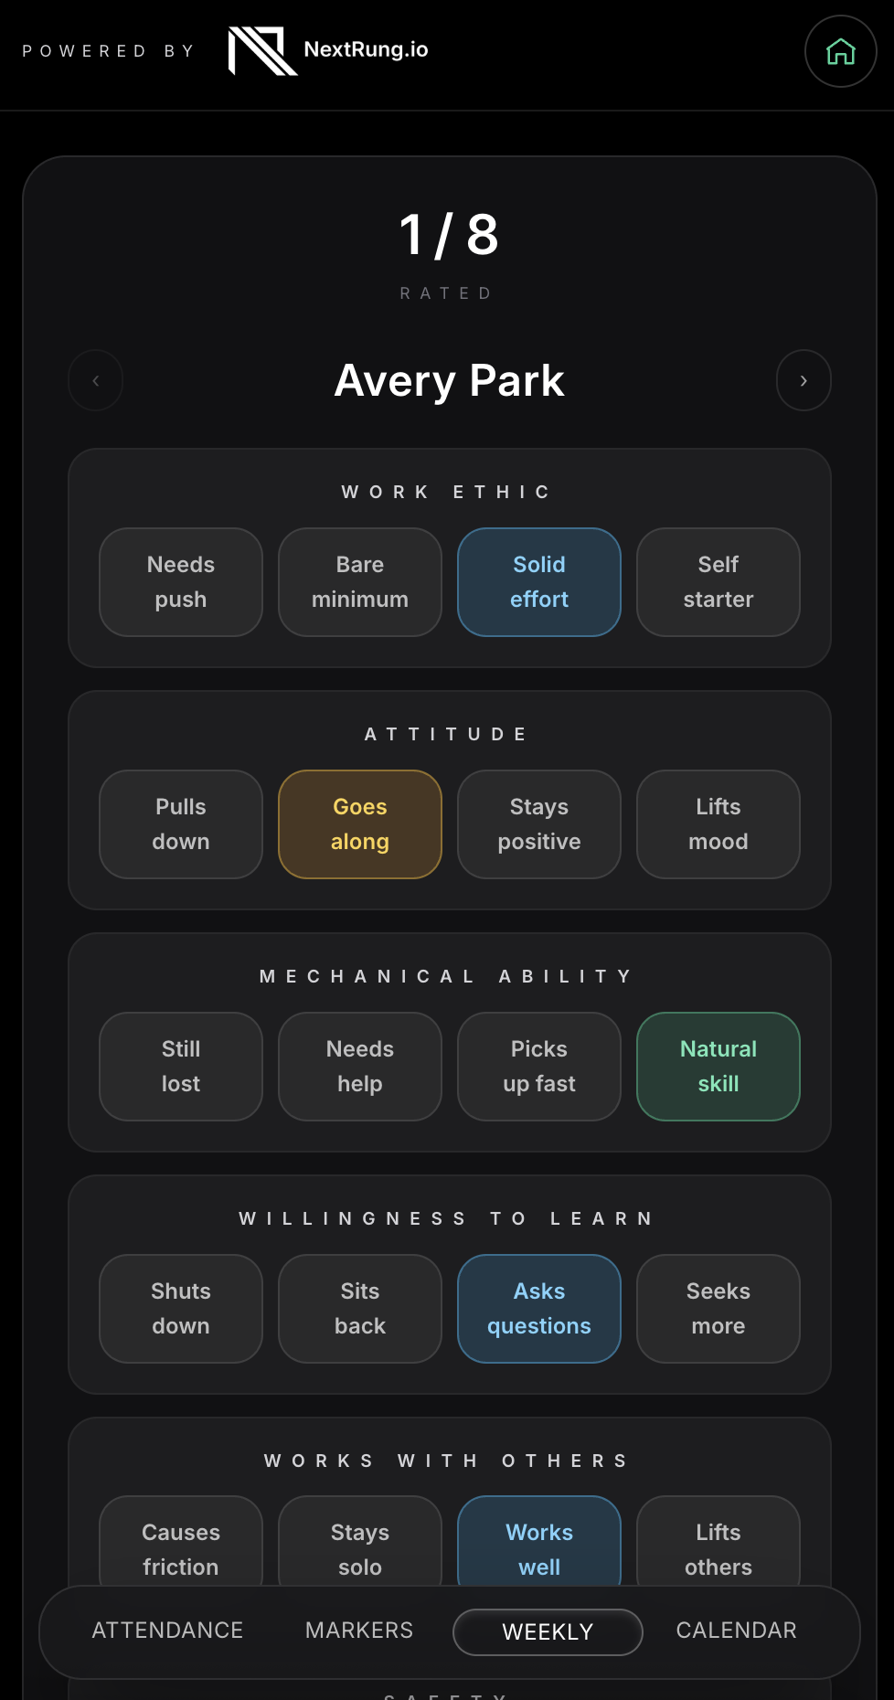Image resolution: width=894 pixels, height=1700 pixels.
Task: Switch to the CALENDAR tab
Action: (x=735, y=1631)
